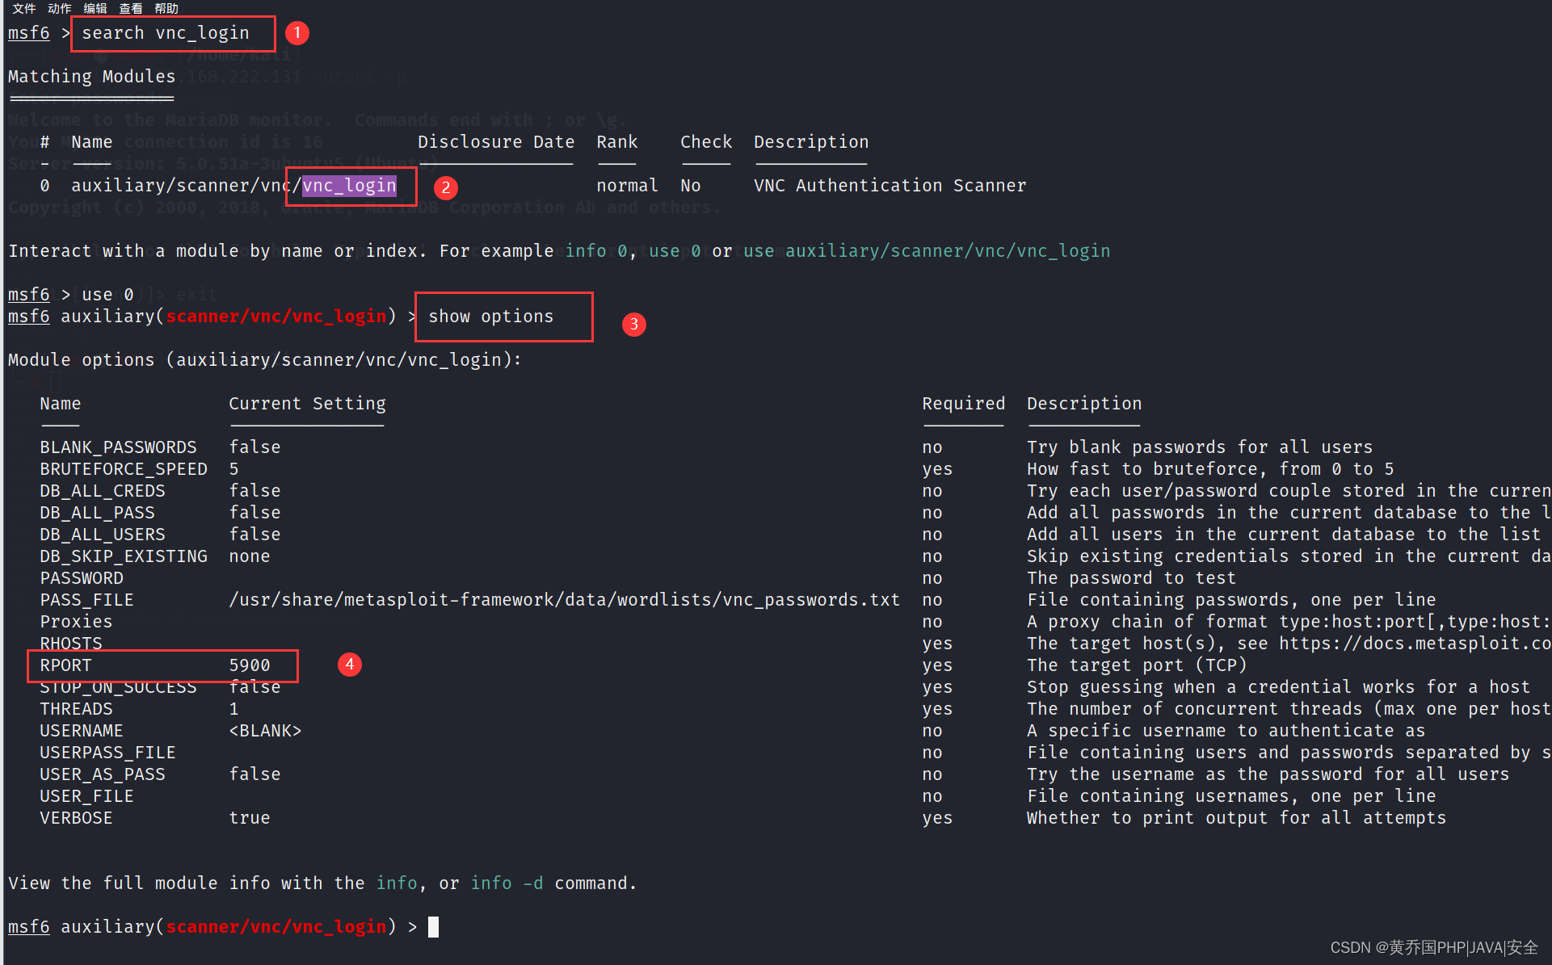Click 'Stop guessing when a credential works' text
Screen dimensions: 1552x965
[x=1278, y=687]
